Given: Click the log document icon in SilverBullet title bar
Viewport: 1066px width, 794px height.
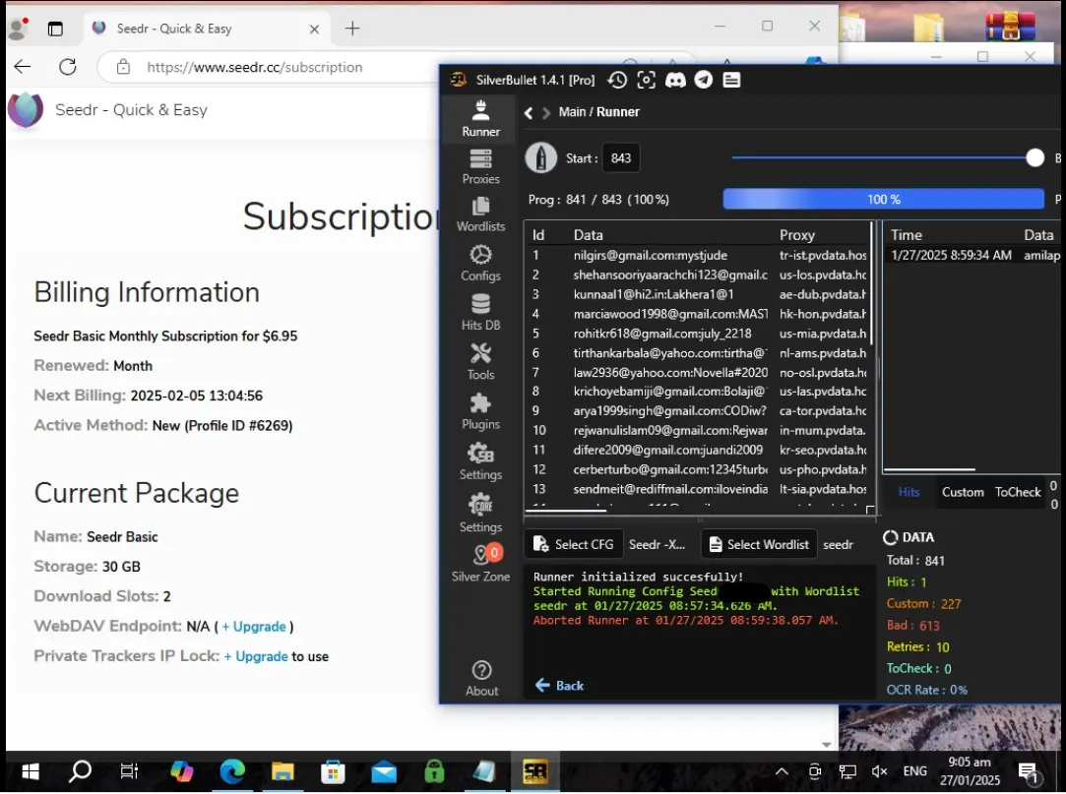Looking at the screenshot, I should pyautogui.click(x=731, y=81).
